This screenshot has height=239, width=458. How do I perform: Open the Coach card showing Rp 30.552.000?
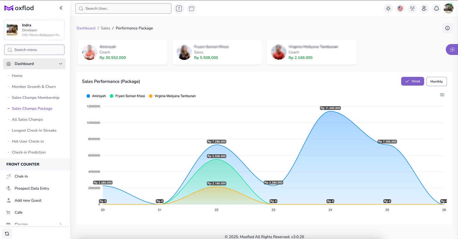(x=123, y=52)
